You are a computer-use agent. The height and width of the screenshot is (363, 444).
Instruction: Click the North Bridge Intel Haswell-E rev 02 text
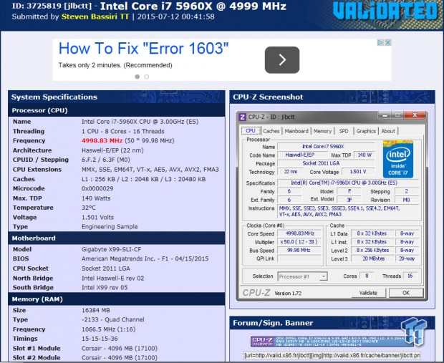click(x=112, y=279)
